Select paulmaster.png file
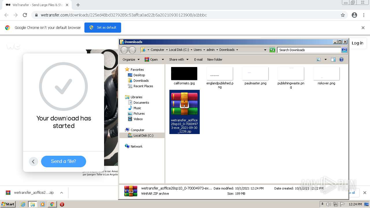This screenshot has width=370, height=208. pyautogui.click(x=255, y=76)
